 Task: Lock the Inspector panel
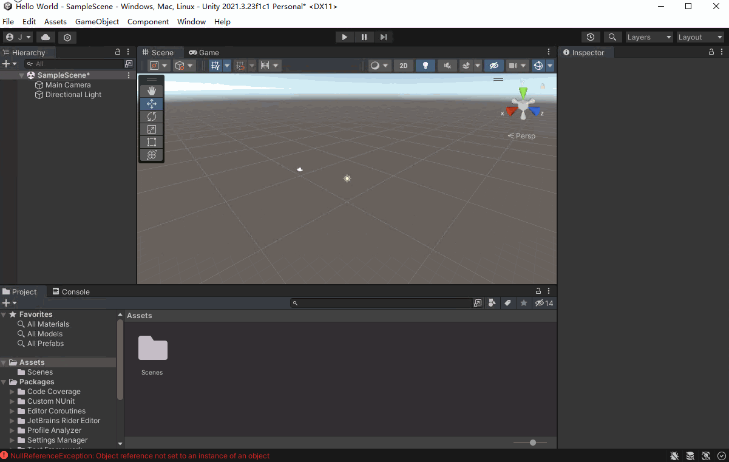click(711, 53)
